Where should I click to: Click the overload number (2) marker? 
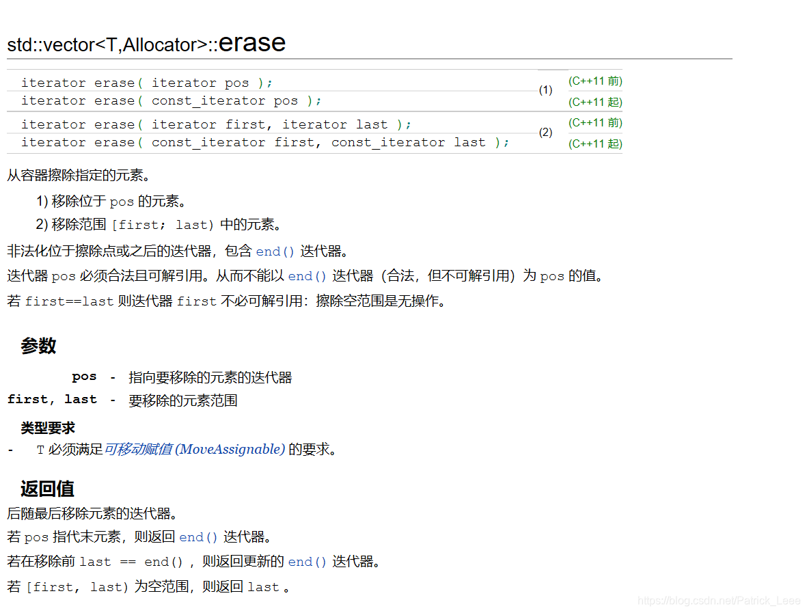tap(545, 133)
